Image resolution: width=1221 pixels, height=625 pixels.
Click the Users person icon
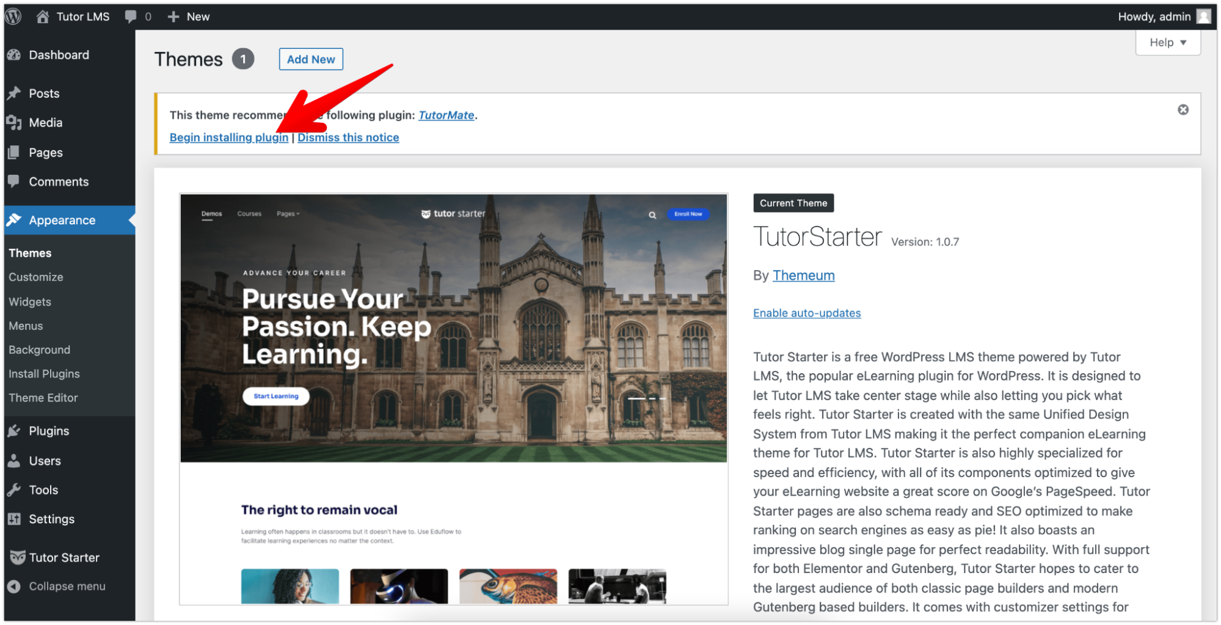click(14, 461)
